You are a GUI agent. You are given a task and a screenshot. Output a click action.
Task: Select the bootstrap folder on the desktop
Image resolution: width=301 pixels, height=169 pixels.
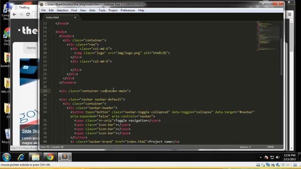click(x=6, y=60)
